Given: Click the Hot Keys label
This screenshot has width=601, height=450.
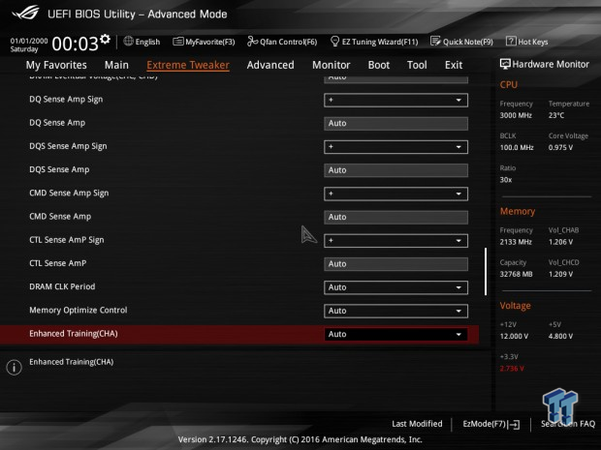Looking at the screenshot, I should (533, 42).
